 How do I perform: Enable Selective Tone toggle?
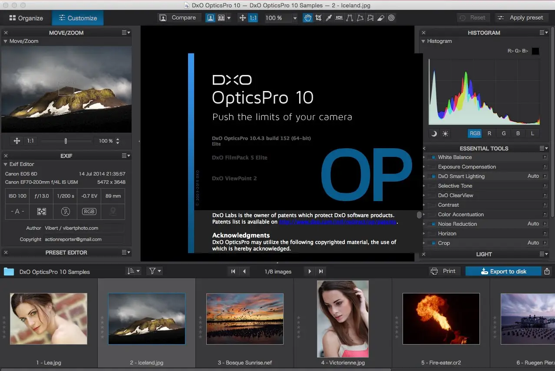[432, 186]
